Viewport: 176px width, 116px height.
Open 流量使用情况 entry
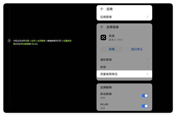[124, 74]
